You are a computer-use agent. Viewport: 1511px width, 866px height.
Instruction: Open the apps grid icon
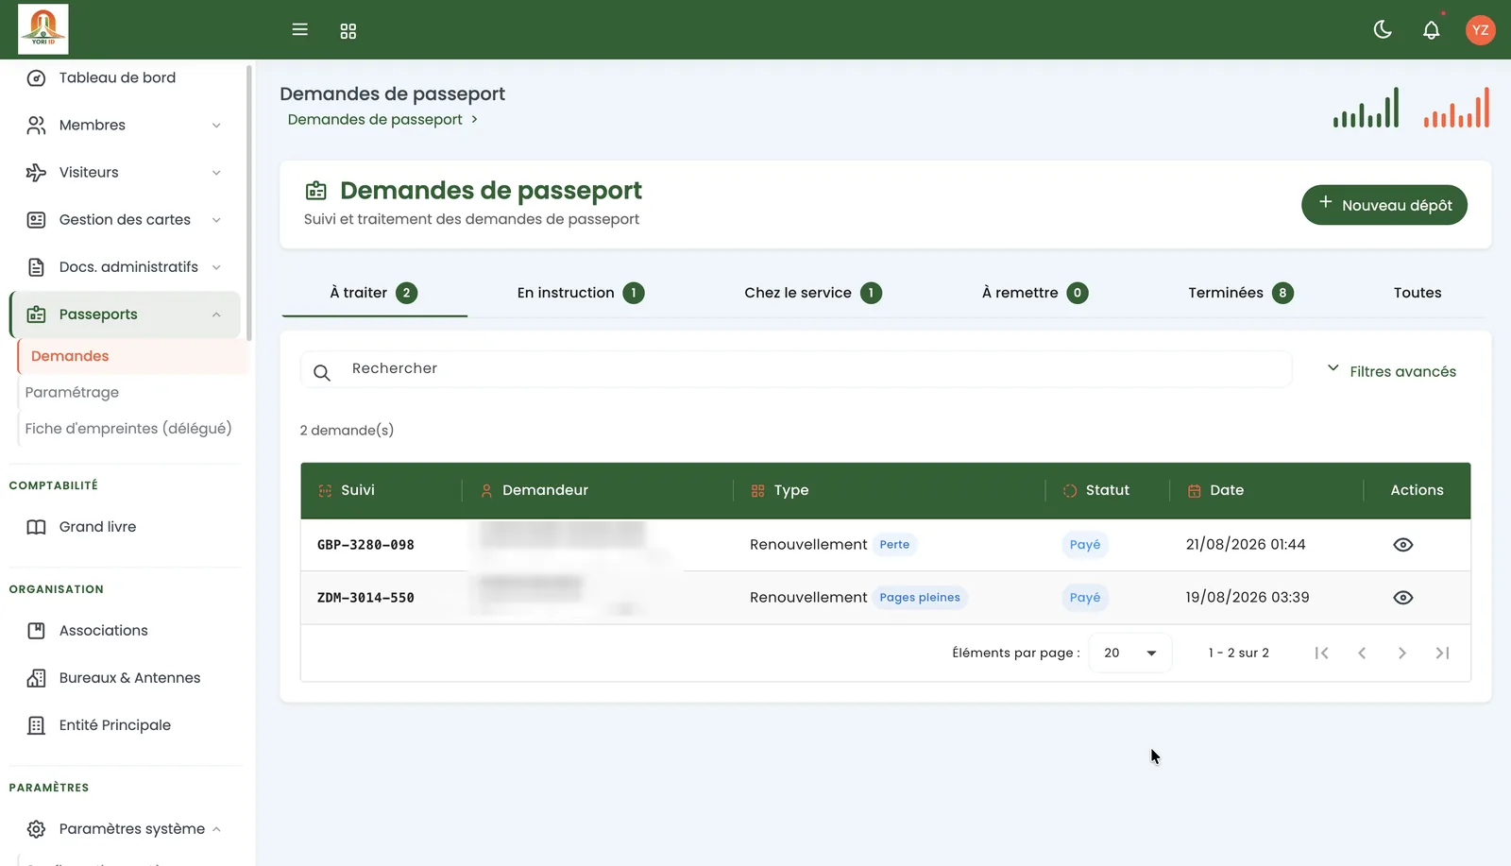point(348,31)
